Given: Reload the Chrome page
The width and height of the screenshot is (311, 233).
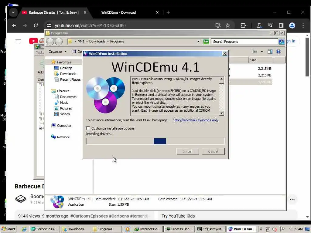Looking at the screenshot, I should point(36,25).
